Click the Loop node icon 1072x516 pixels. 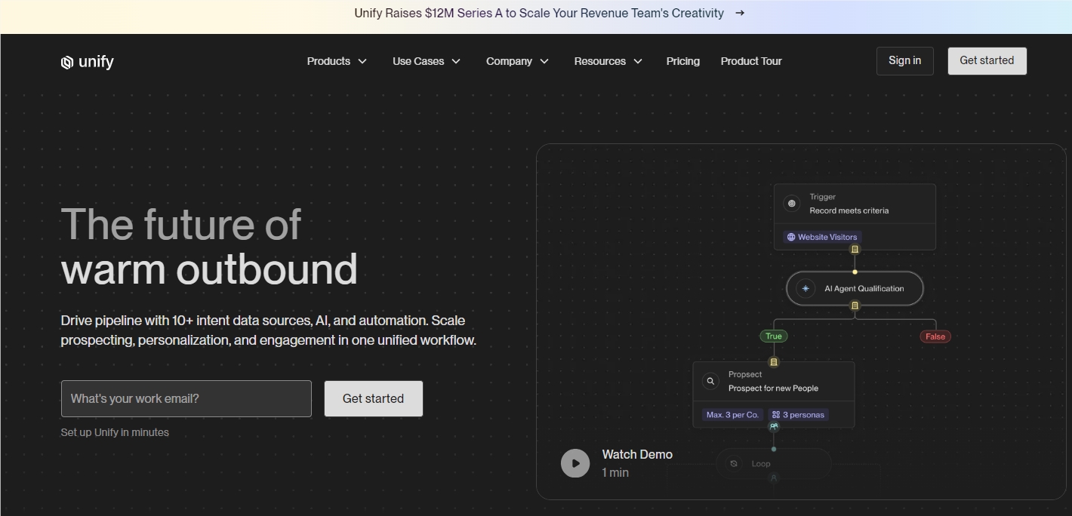click(734, 463)
